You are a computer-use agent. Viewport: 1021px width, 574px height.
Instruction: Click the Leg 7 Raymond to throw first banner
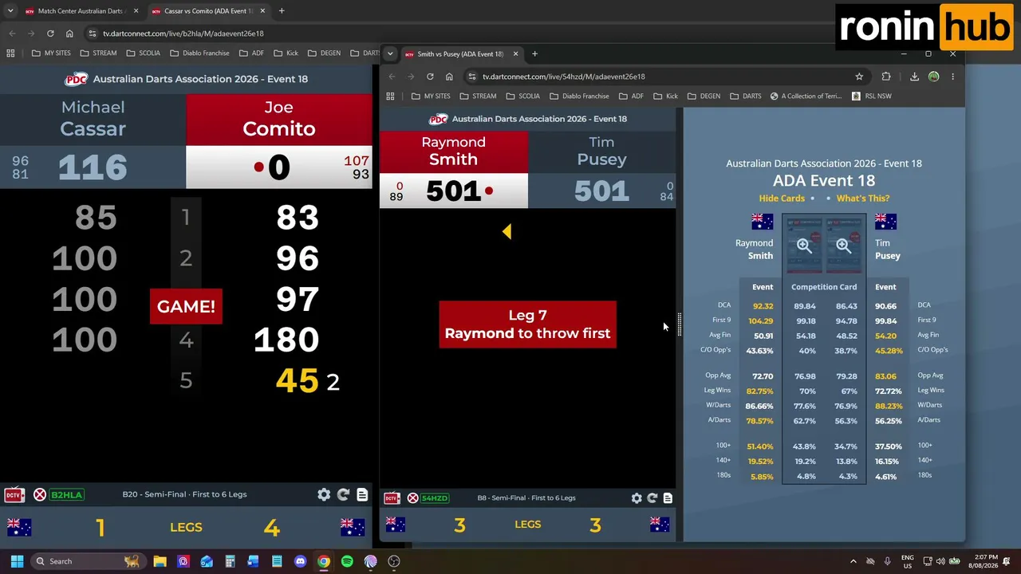527,324
